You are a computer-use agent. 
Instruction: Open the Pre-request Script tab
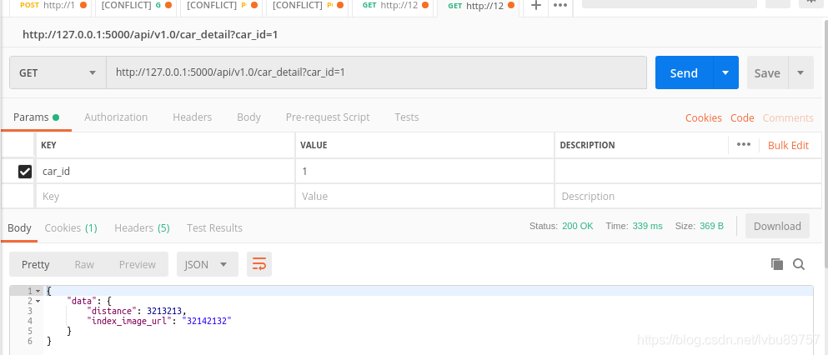[x=328, y=117]
